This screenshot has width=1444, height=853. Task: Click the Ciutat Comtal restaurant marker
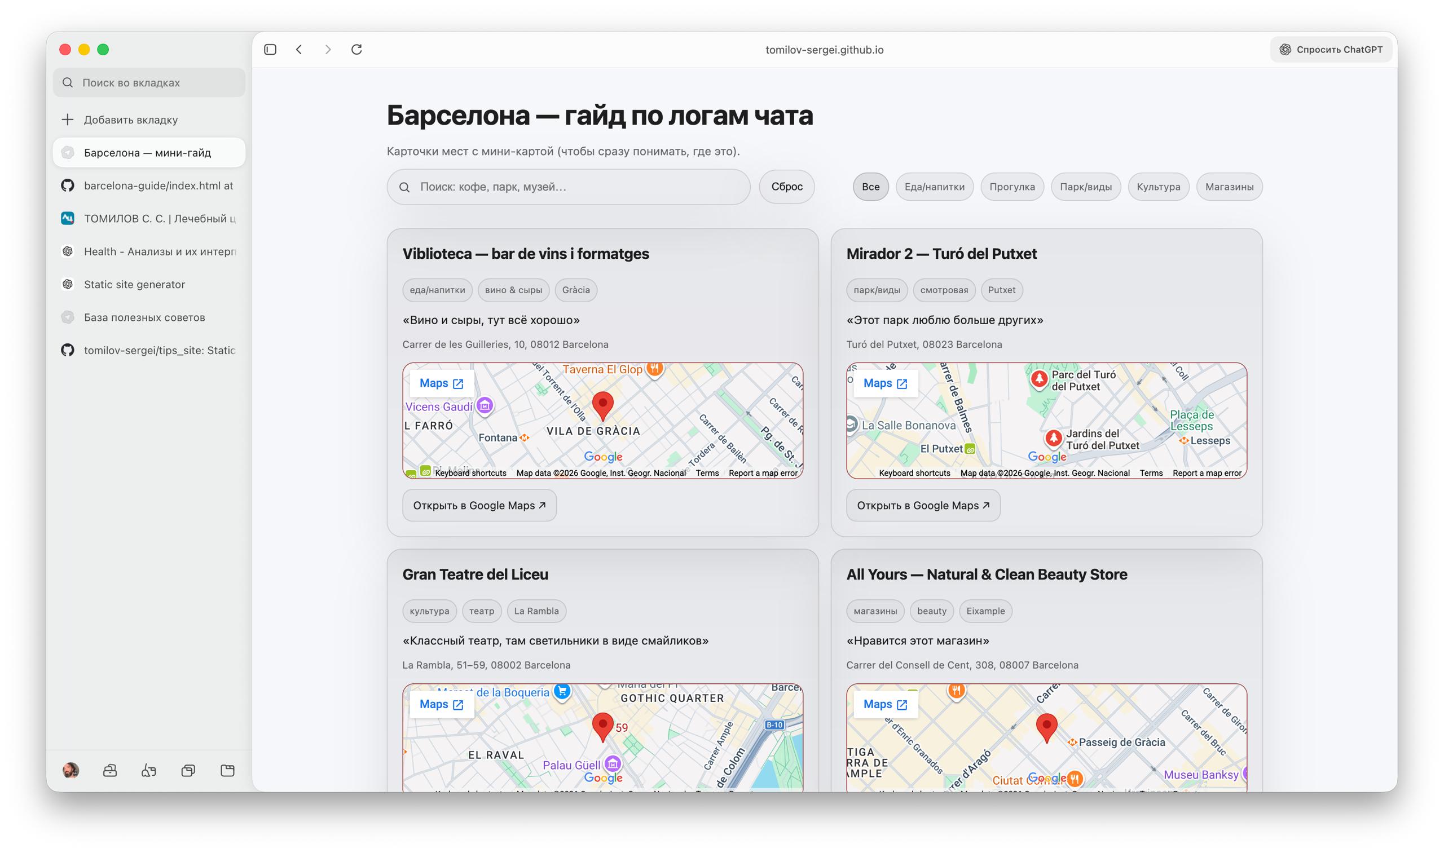(1075, 779)
